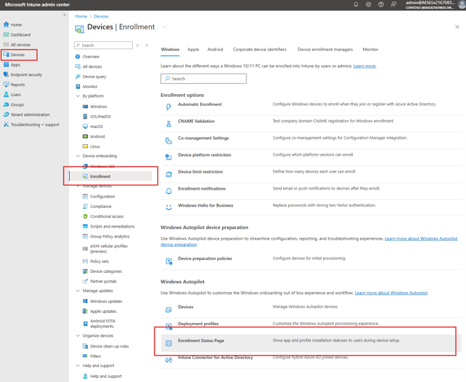
Task: Open the Device enrollment managers tab
Action: (325, 49)
